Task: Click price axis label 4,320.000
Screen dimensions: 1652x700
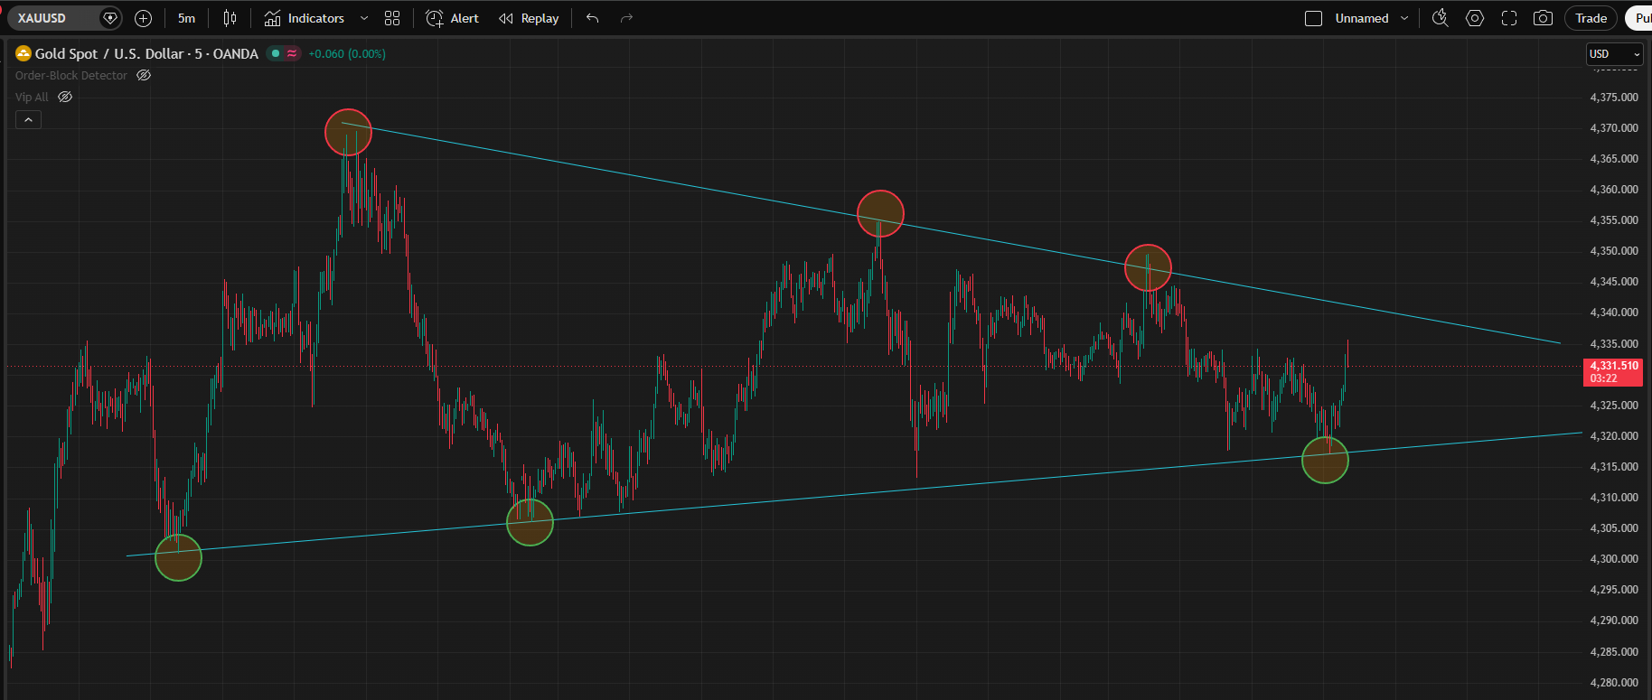Action: [x=1613, y=435]
